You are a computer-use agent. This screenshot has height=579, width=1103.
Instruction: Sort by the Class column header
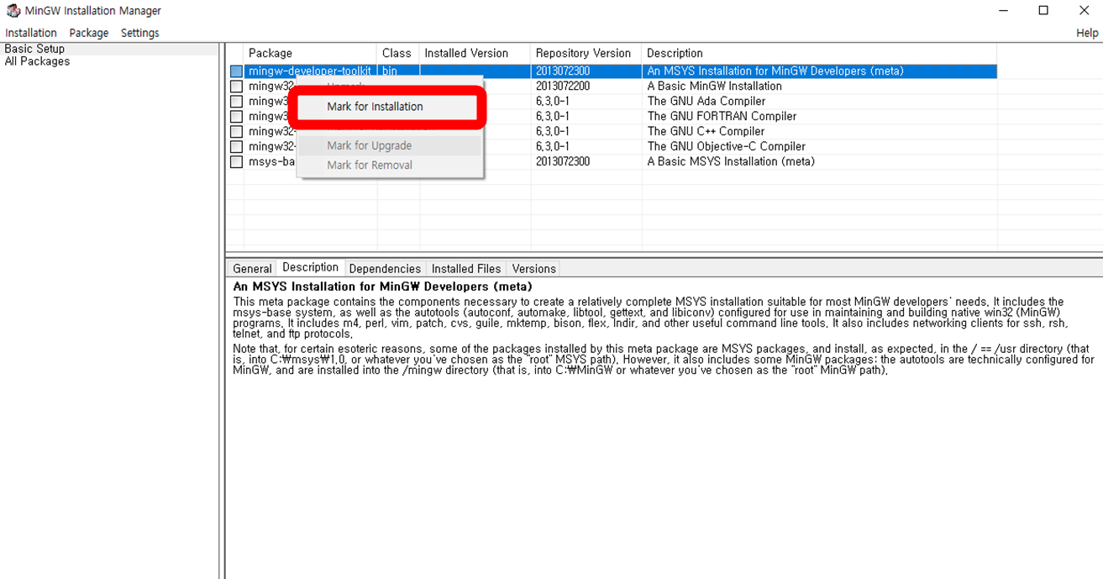pyautogui.click(x=398, y=53)
